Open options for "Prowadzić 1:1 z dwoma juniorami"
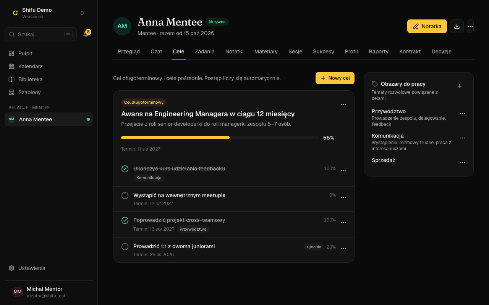The image size is (489, 305). [x=343, y=249]
